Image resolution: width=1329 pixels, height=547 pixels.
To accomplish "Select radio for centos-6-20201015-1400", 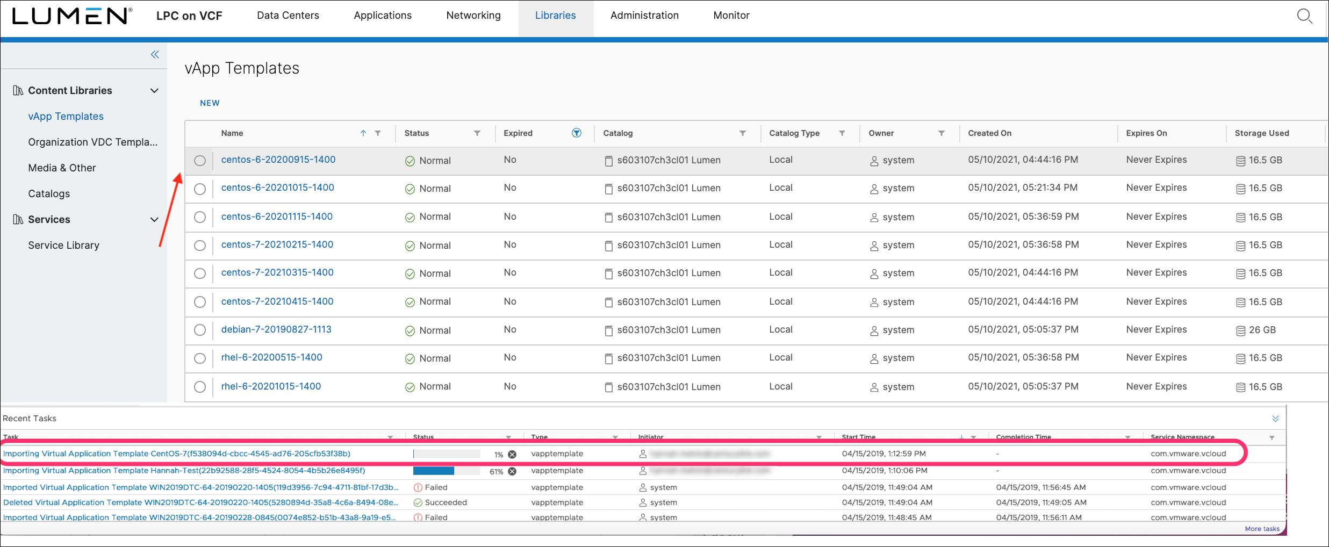I will [200, 189].
